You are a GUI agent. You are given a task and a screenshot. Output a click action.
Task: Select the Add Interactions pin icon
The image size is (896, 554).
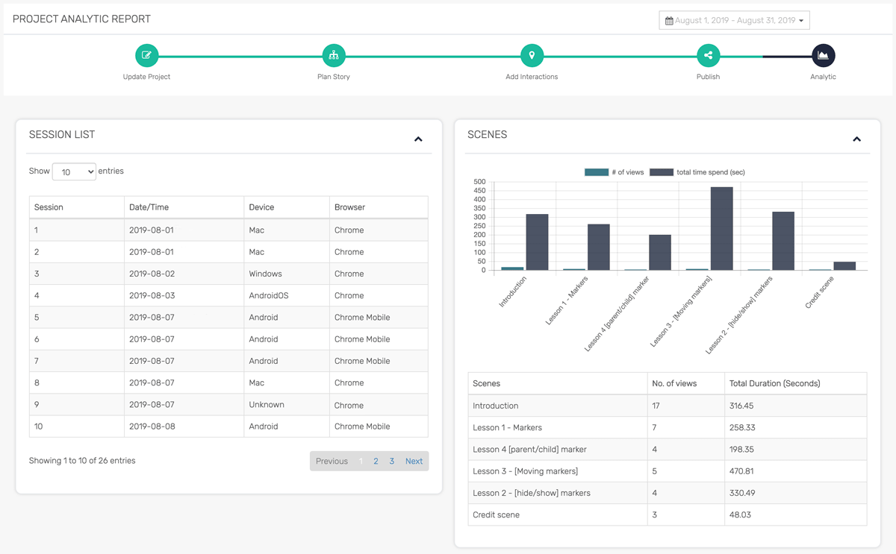[x=532, y=55]
